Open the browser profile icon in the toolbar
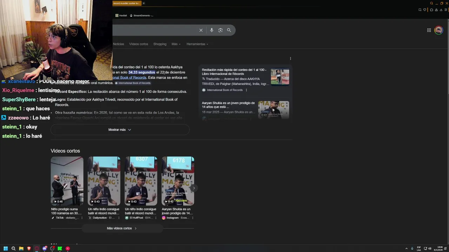 coord(436,10)
